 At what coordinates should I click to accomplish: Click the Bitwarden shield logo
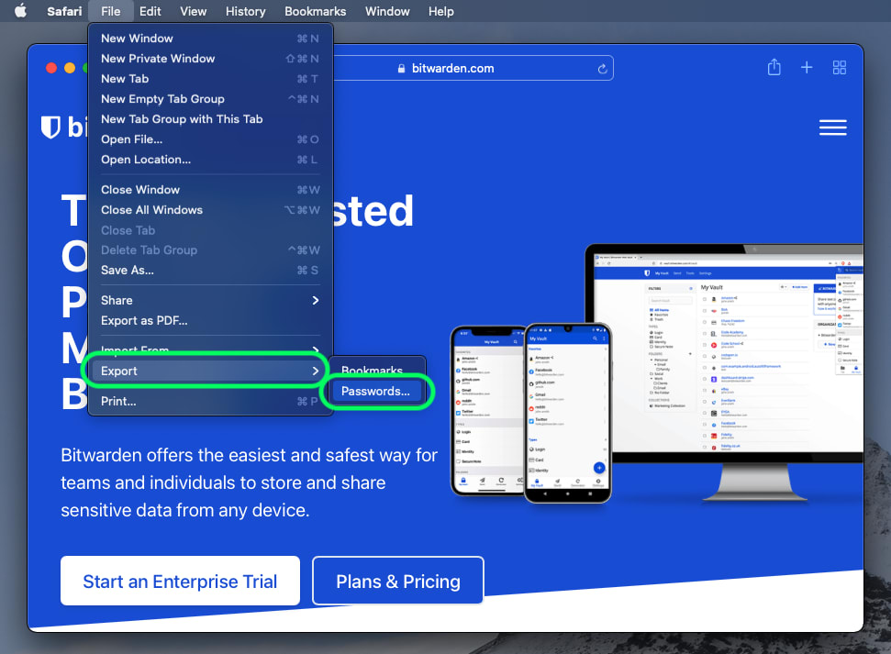[x=52, y=127]
